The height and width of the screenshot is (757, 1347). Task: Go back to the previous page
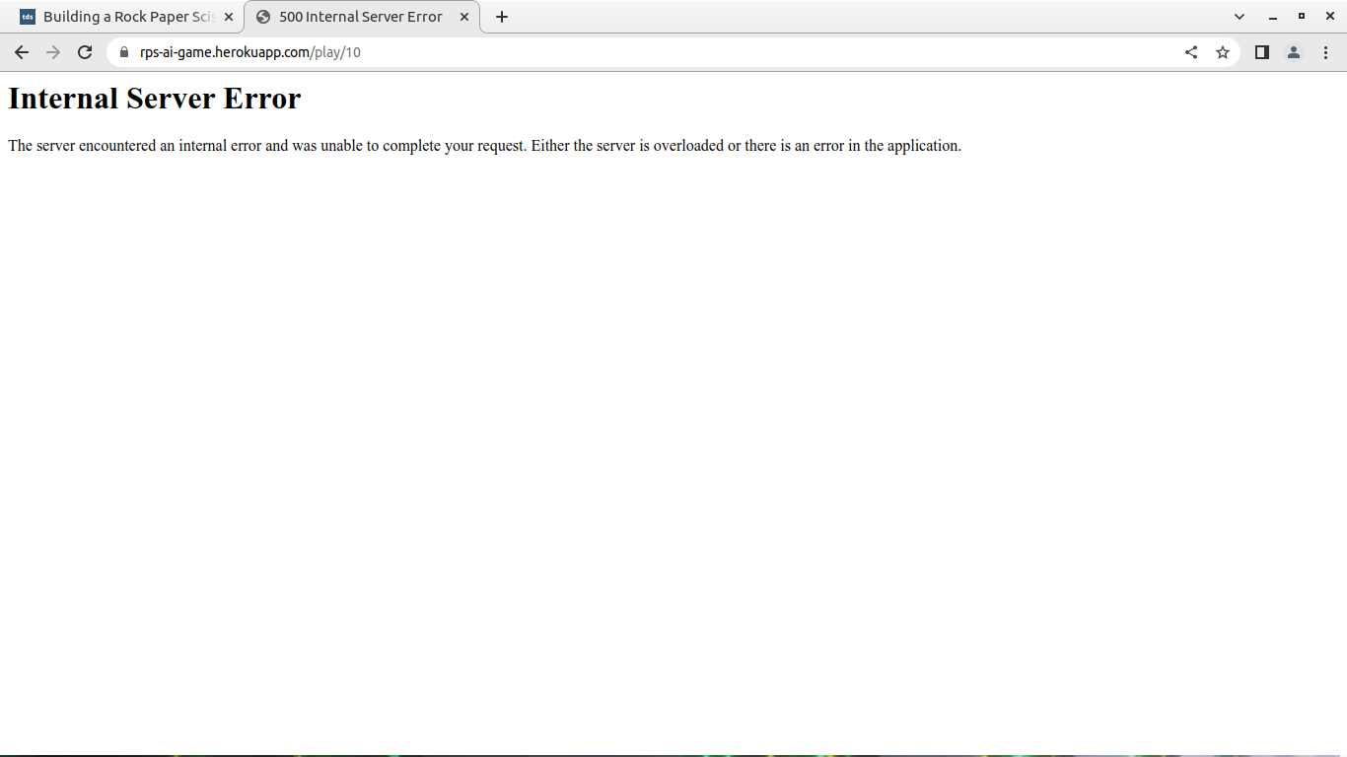22,52
